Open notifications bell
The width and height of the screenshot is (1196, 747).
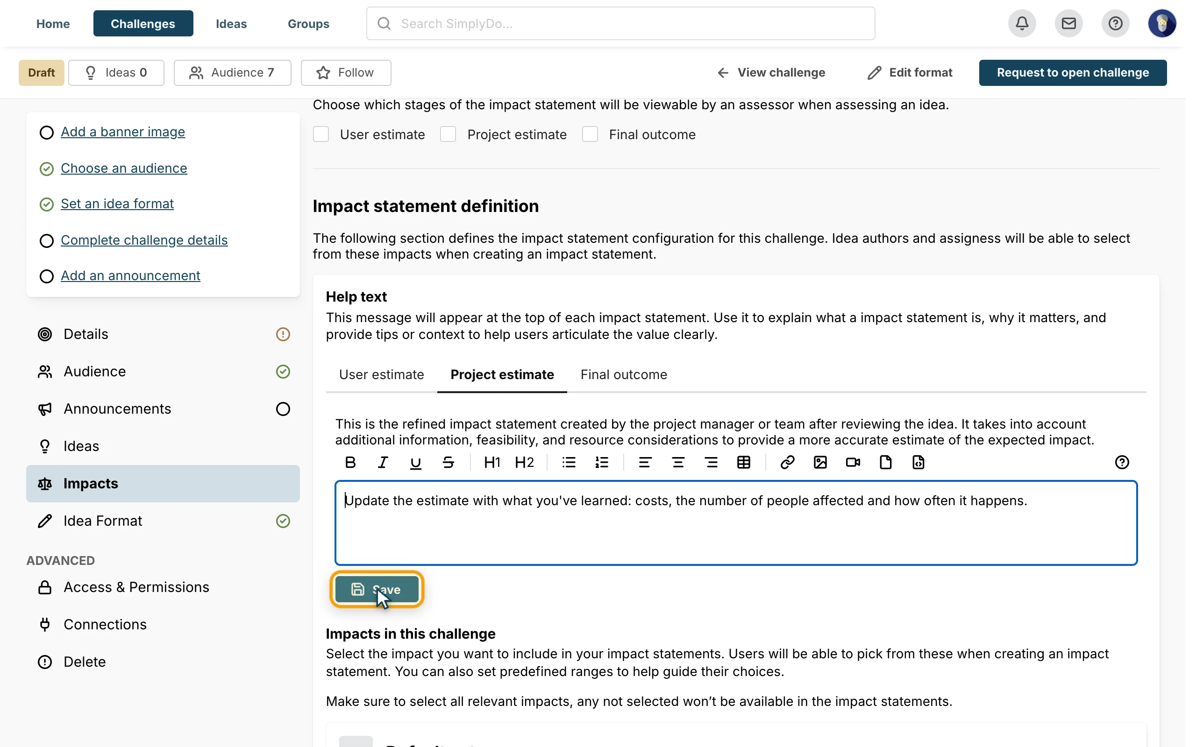click(x=1022, y=23)
